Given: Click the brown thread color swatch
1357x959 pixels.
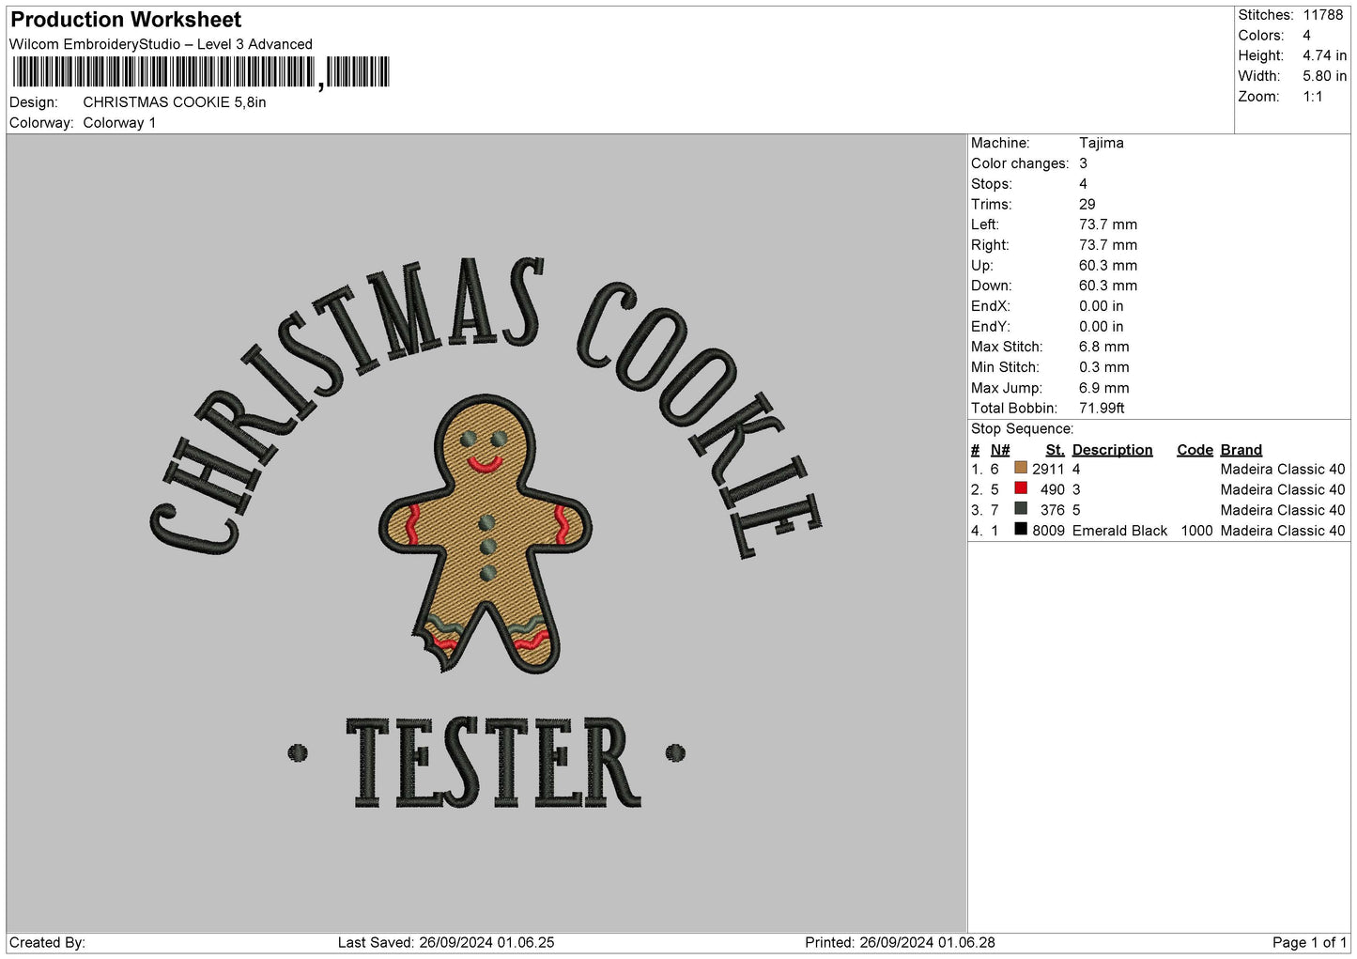Looking at the screenshot, I should [x=1021, y=468].
